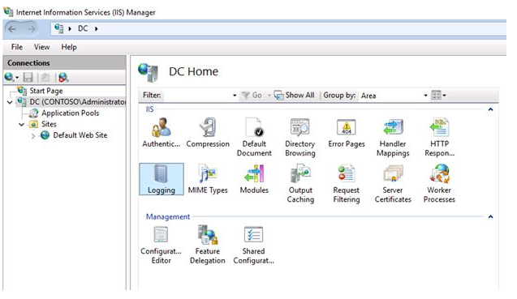The image size is (517, 299).
Task: Open the MIME Types feature
Action: point(208,179)
